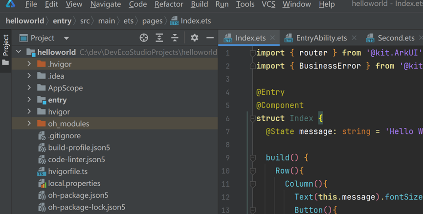Click the code-linter.json5 file icon
Image resolution: width=423 pixels, height=214 pixels.
pos(42,160)
